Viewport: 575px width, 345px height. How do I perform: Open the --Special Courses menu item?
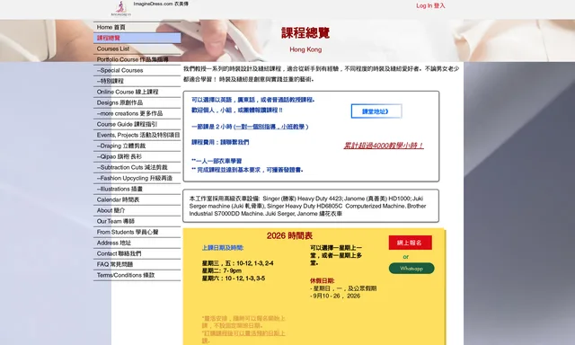pyautogui.click(x=137, y=70)
